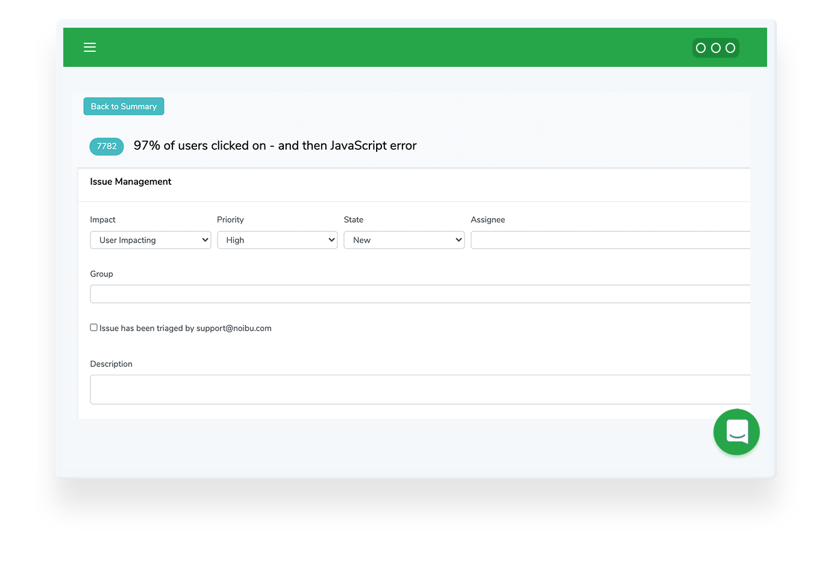Click the Priority field label
This screenshot has width=837, height=568.
230,220
